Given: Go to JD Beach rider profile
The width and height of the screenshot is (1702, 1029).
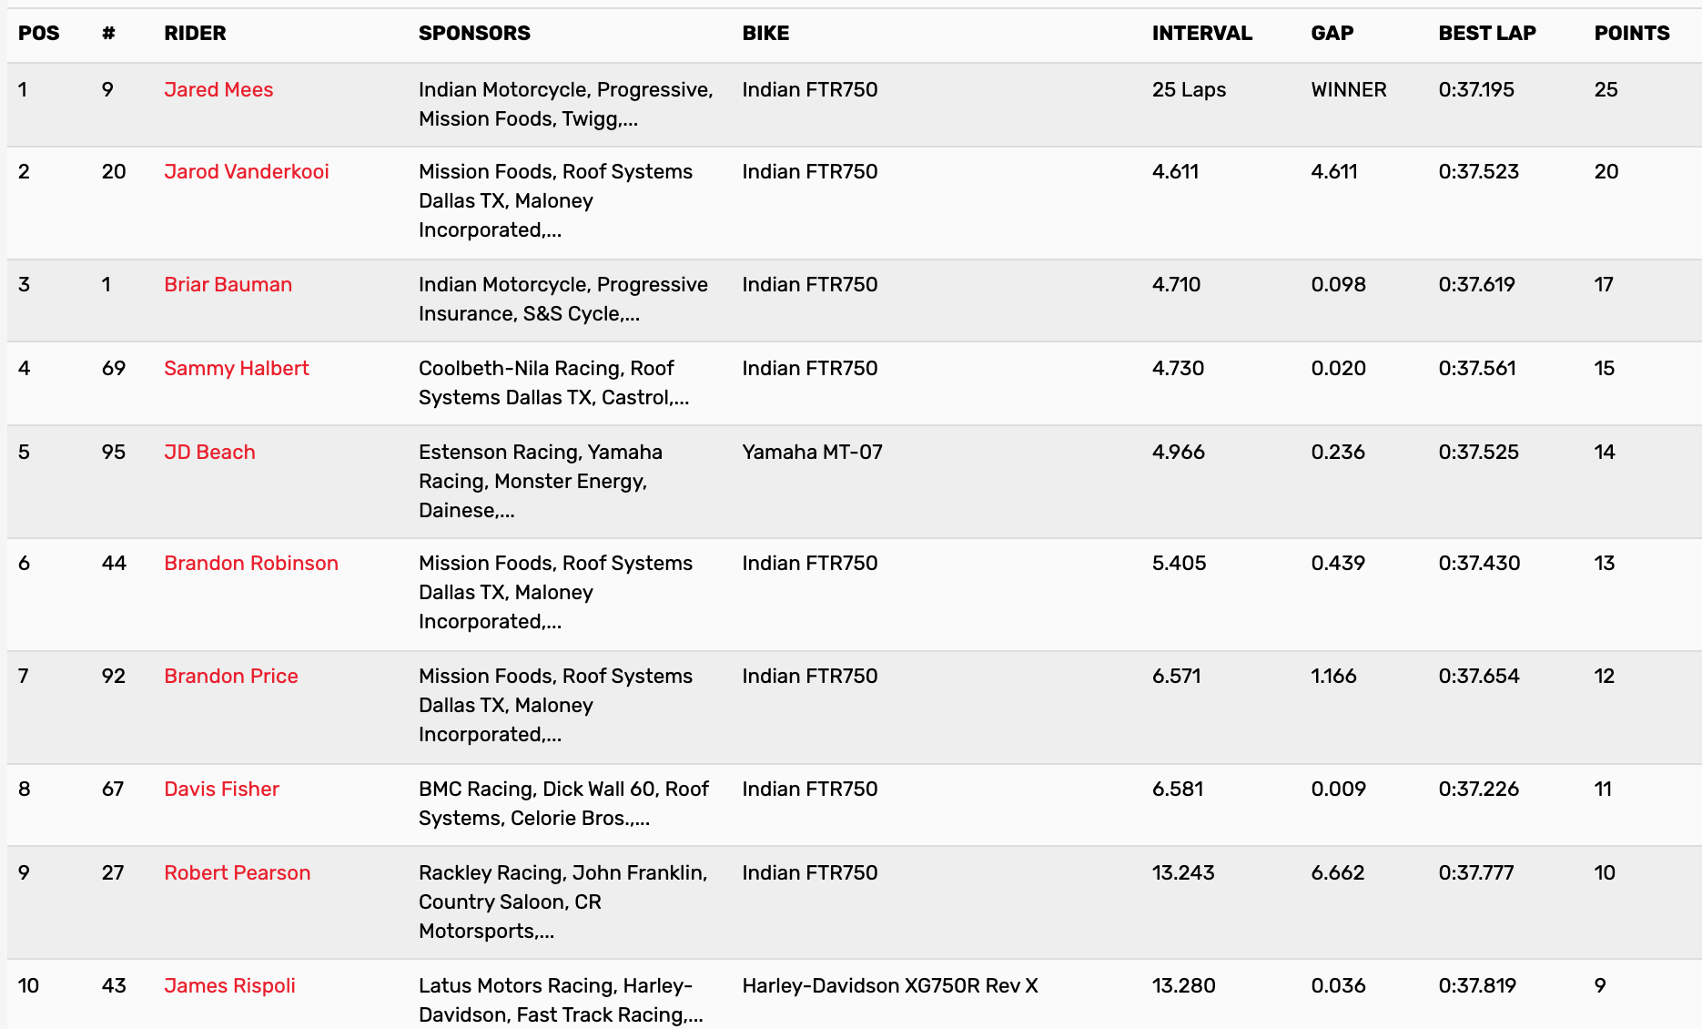Looking at the screenshot, I should click(x=209, y=452).
